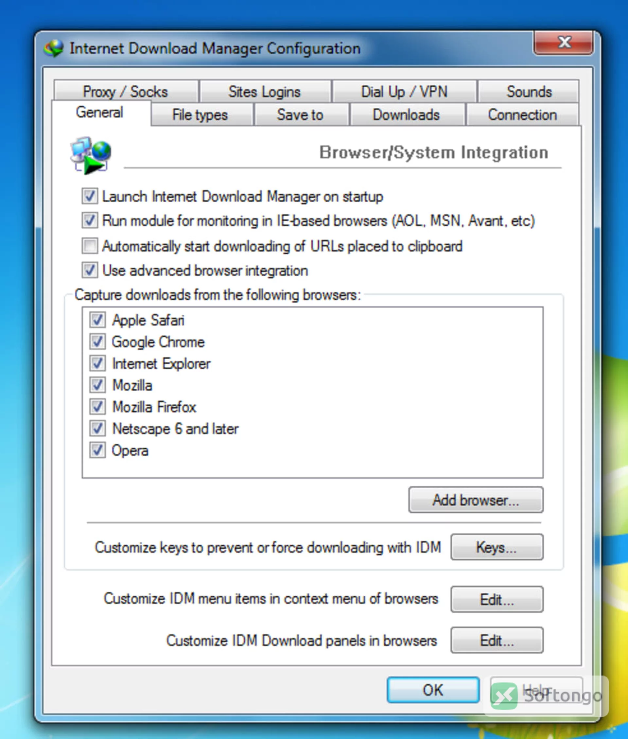Click the Browser/System Integration header icon
This screenshot has height=739, width=628.
90,155
